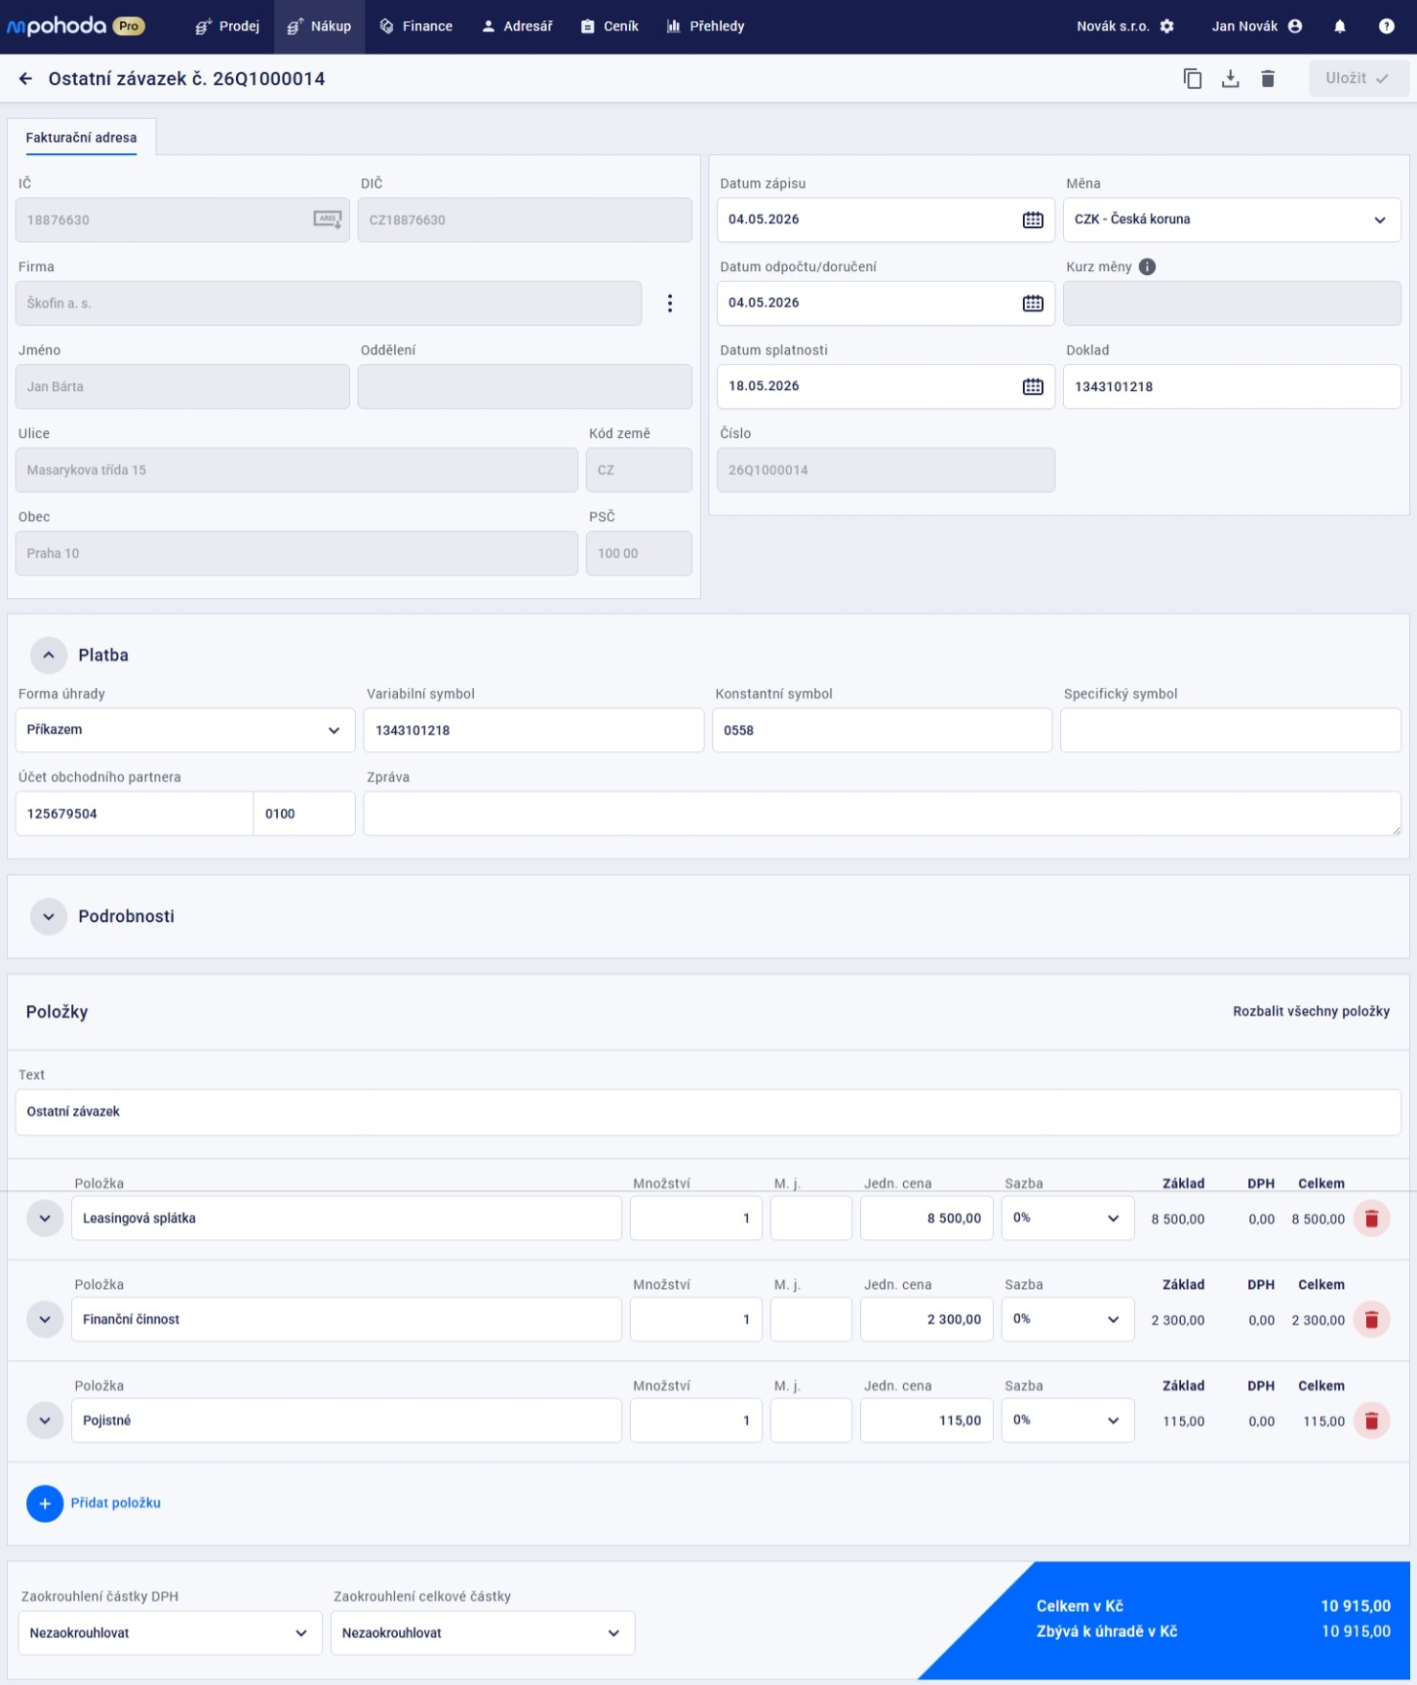Select the Fakturační adresa tab

(81, 138)
